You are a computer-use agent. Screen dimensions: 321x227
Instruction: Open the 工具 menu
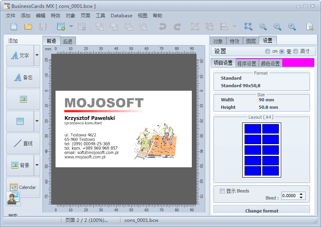tap(100, 16)
